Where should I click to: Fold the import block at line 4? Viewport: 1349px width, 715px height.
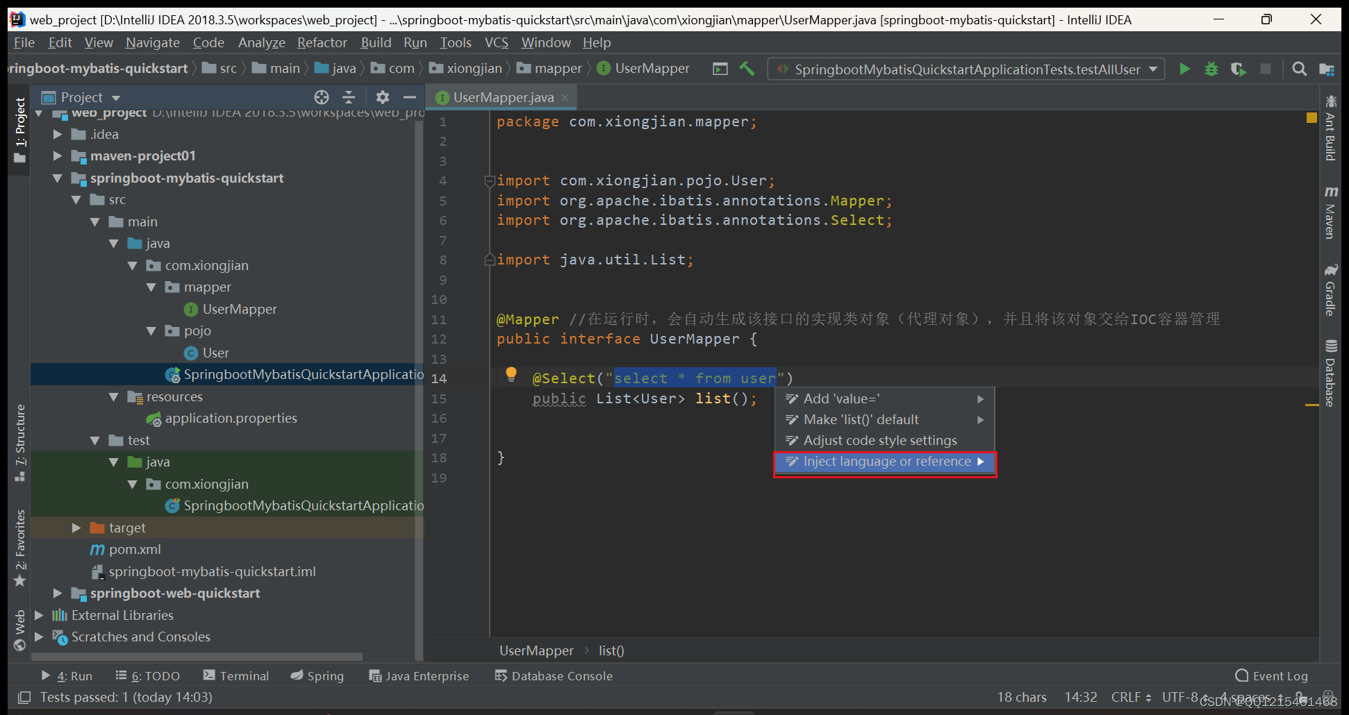coord(489,181)
